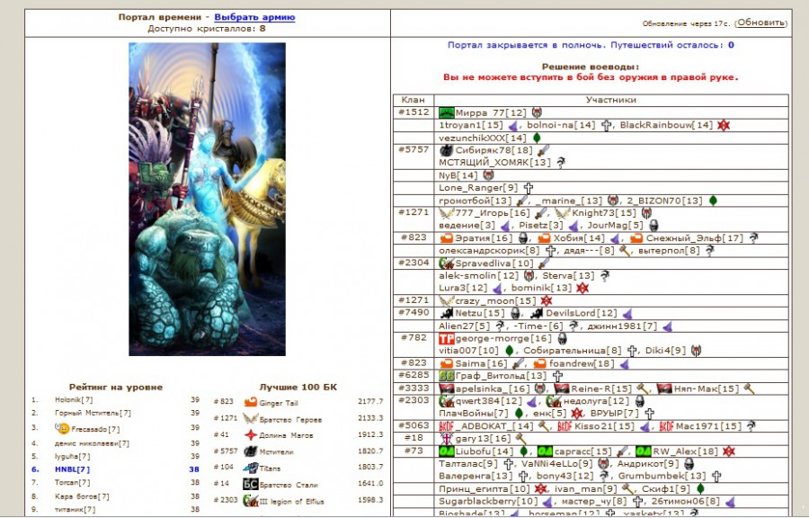The width and height of the screenshot is (809, 518).
Task: Click the Titans clan icon
Action: (250, 468)
